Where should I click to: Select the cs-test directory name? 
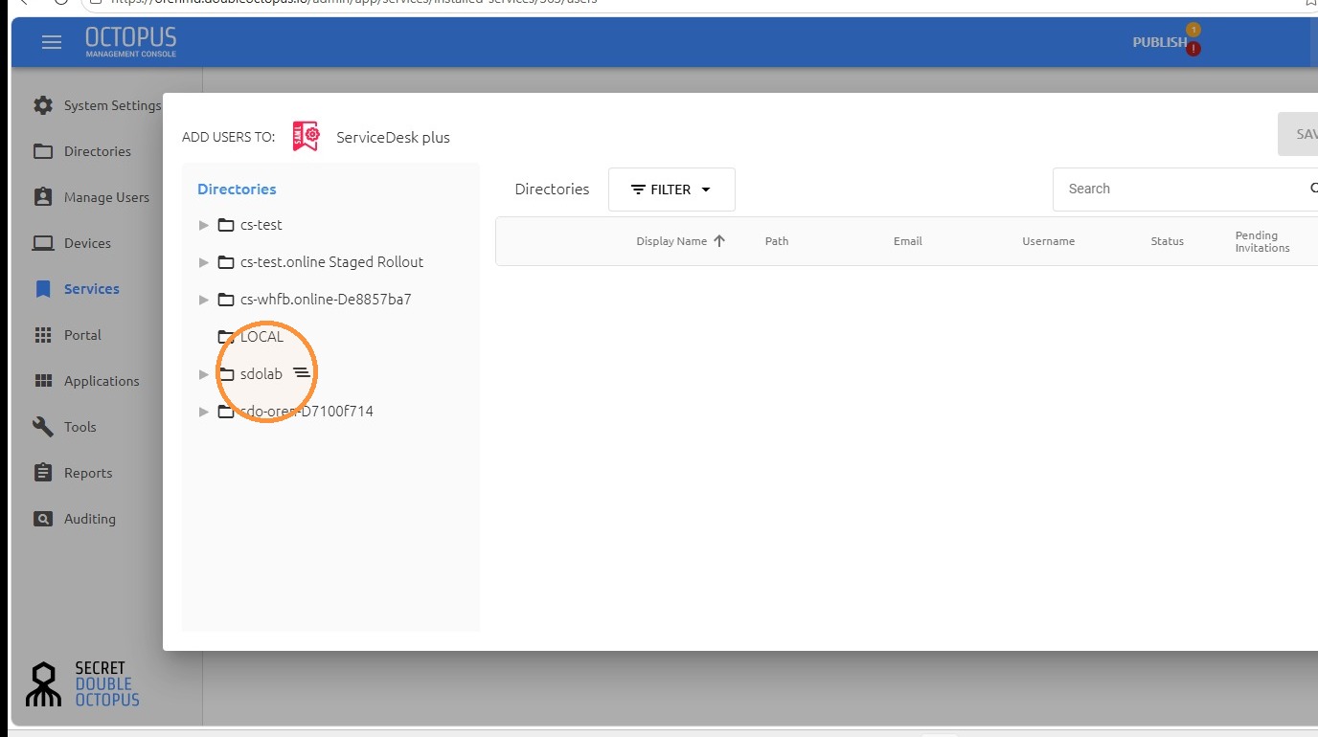[x=261, y=225]
